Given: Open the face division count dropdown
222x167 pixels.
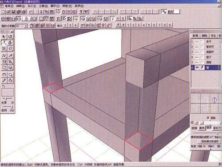Looking at the screenshot, I should 26,26.
